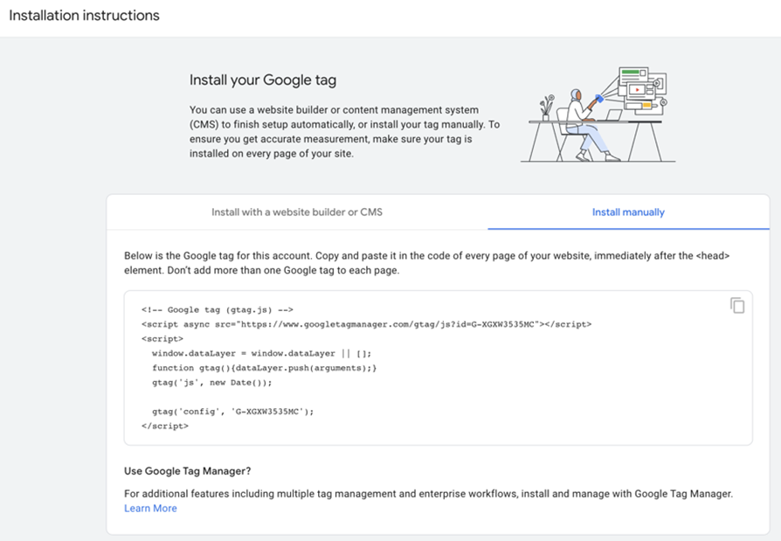Viewport: 781px width, 541px height.
Task: Click the closing script tag line
Action: coord(165,426)
